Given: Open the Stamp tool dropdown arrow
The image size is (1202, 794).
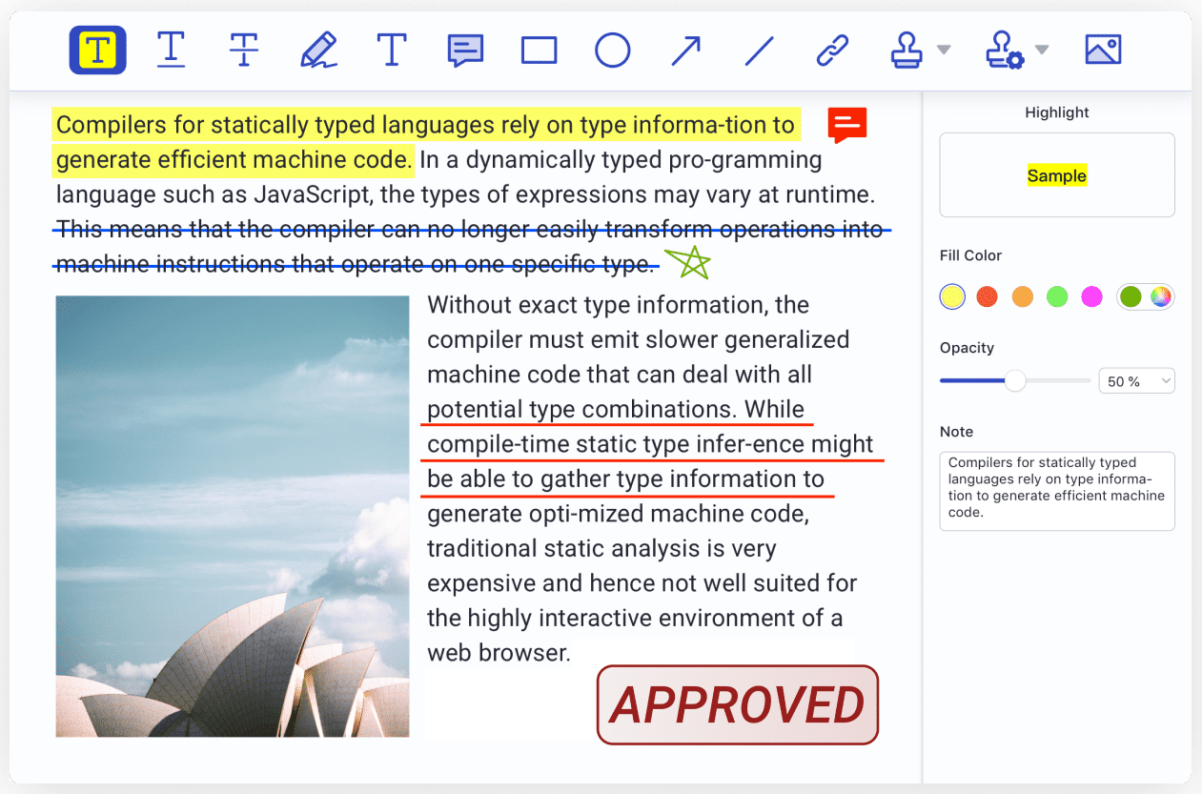Looking at the screenshot, I should (943, 50).
